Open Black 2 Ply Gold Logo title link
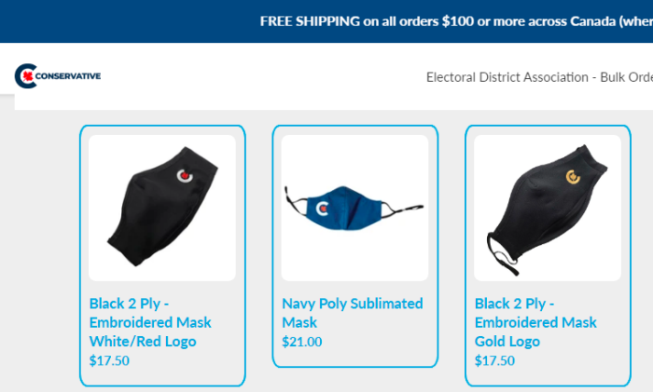The image size is (653, 392). pyautogui.click(x=535, y=322)
